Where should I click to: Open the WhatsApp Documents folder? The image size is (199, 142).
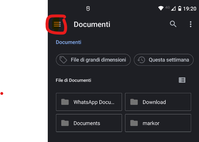[x=89, y=102]
